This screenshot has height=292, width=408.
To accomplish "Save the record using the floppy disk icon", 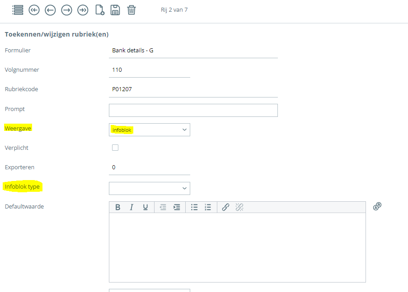I will click(x=115, y=9).
